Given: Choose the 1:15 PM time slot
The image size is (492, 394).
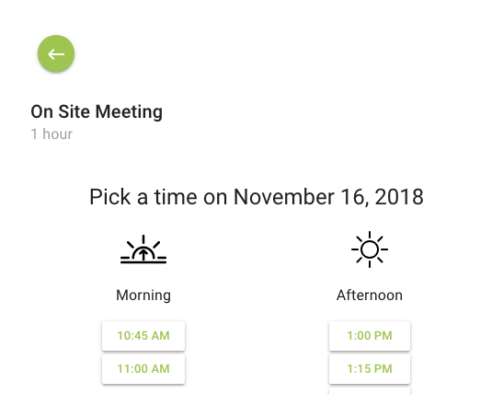Looking at the screenshot, I should (370, 369).
